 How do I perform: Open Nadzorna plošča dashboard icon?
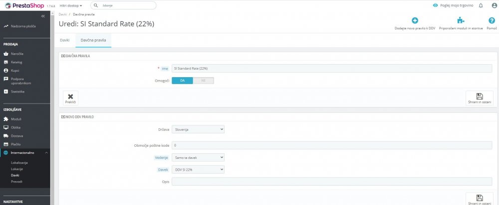[x=5, y=26]
